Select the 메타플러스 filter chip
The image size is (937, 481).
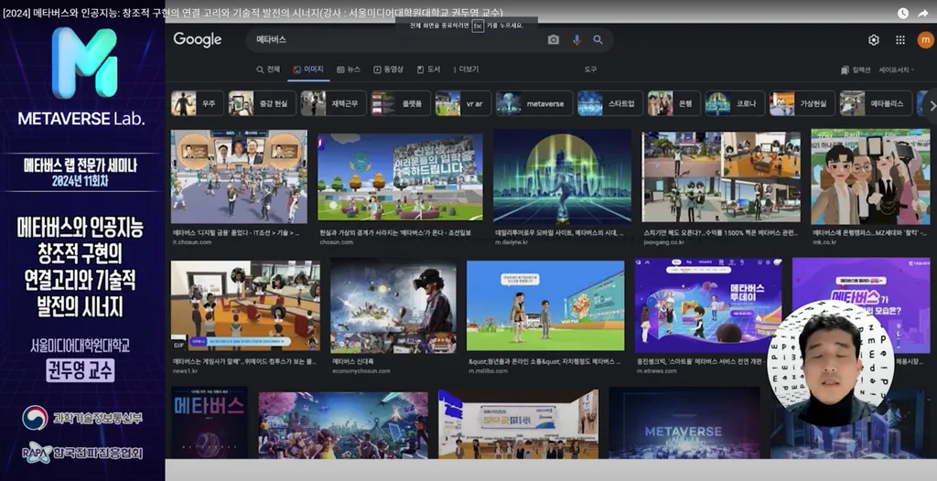[876, 103]
